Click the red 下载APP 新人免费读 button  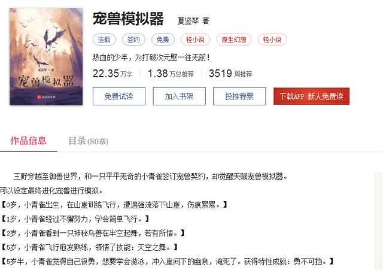point(311,96)
